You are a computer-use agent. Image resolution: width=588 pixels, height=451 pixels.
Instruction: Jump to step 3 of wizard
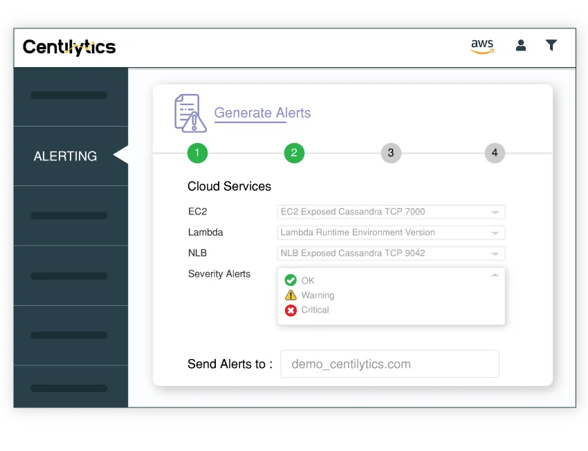click(391, 153)
